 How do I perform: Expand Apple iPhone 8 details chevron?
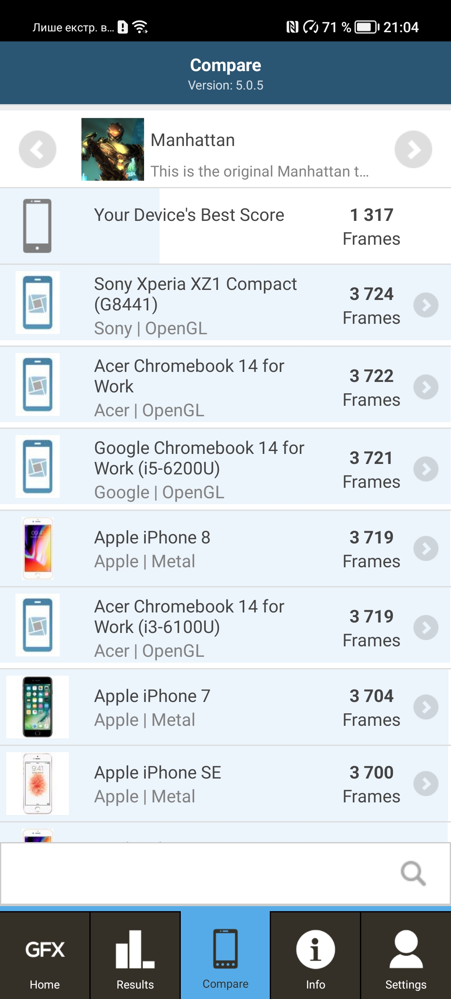click(426, 548)
